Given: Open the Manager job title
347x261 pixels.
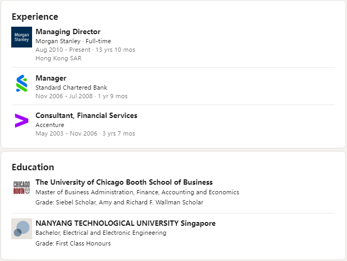Looking at the screenshot, I should pos(51,78).
